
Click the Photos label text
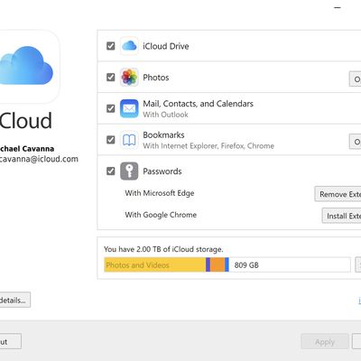[156, 78]
